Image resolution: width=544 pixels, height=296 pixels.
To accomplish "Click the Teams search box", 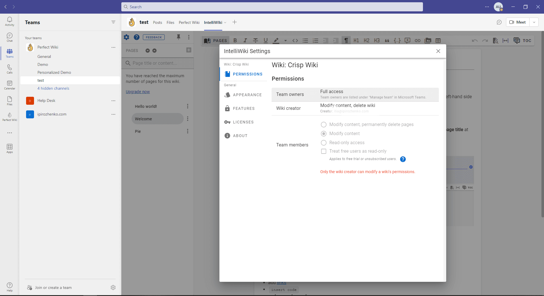I will (x=272, y=7).
